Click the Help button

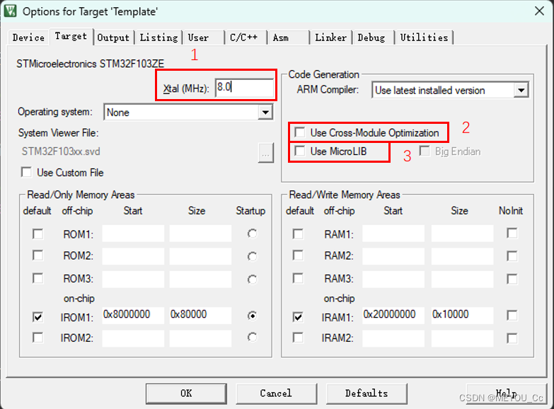coord(507,393)
